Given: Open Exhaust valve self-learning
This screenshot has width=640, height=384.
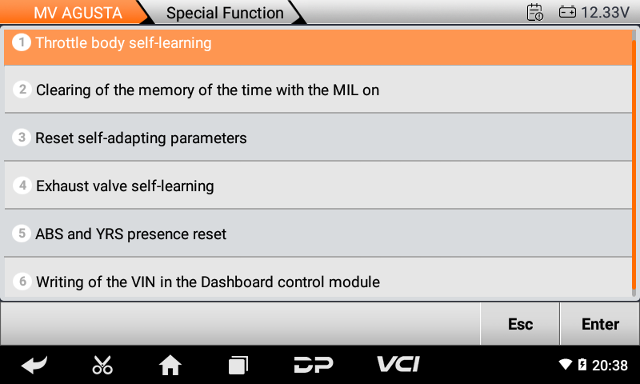Looking at the screenshot, I should 320,186.
